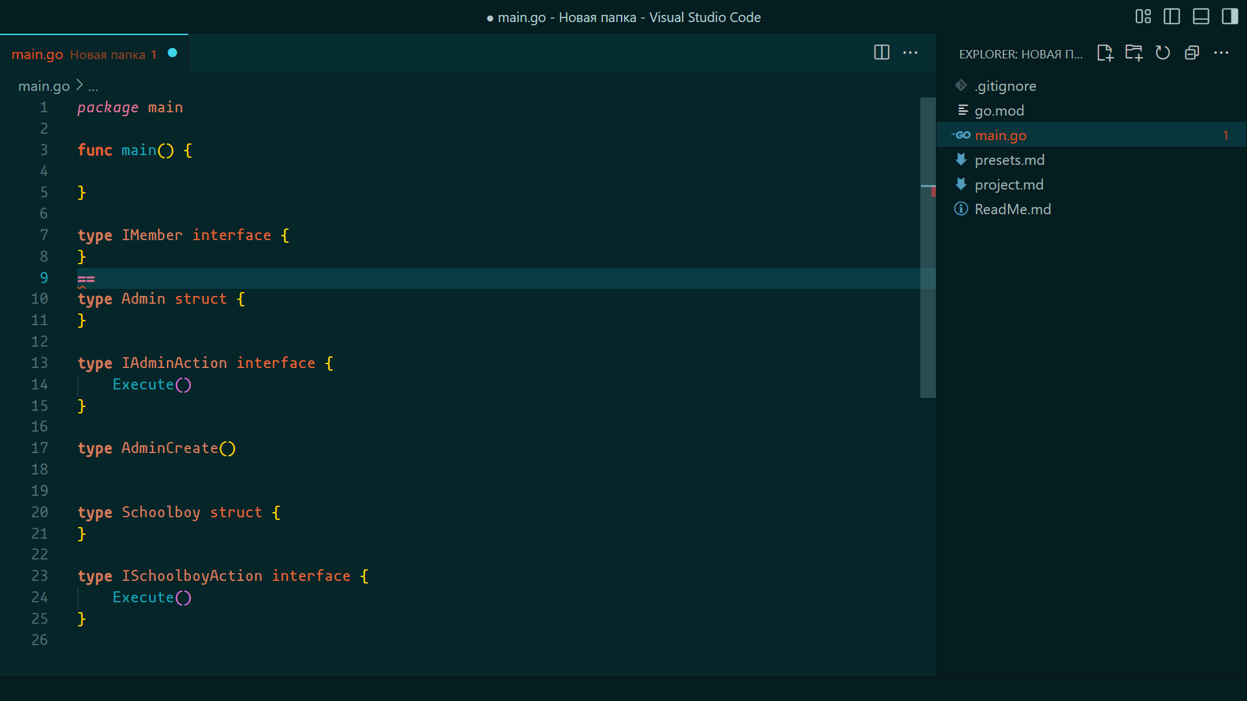The image size is (1247, 701).
Task: Split the editor to the right
Action: point(881,53)
